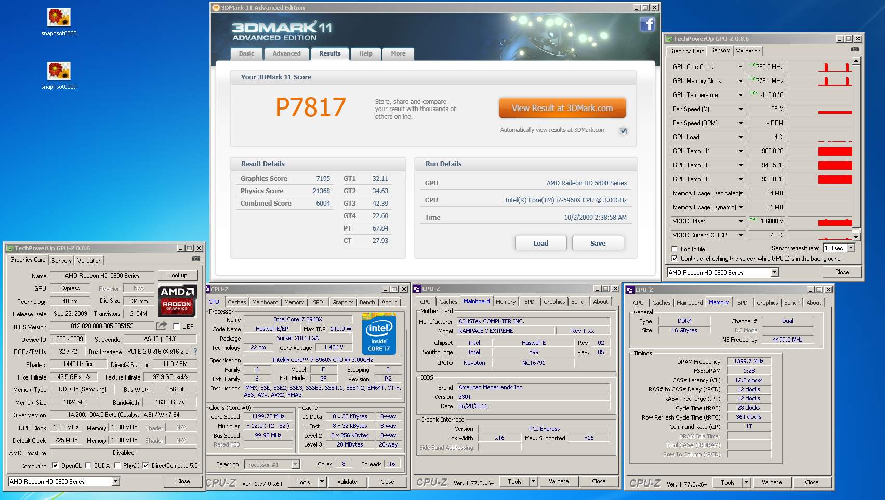Click up arrow of Sensors list scrollbar

(x=856, y=61)
